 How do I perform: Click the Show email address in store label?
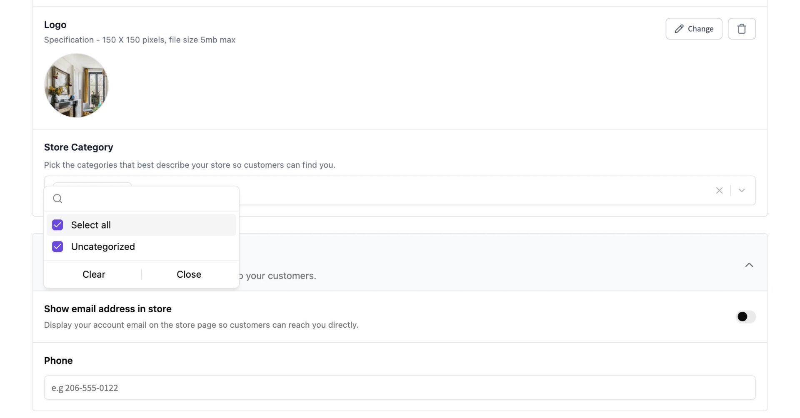coord(108,309)
